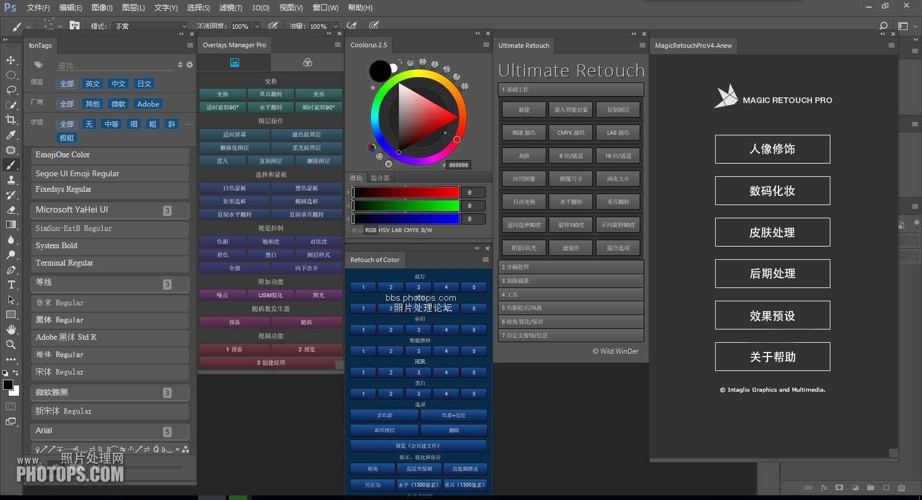Expand the 2 分频处理 section
Viewport: 922px width, 500px height.
pos(570,267)
